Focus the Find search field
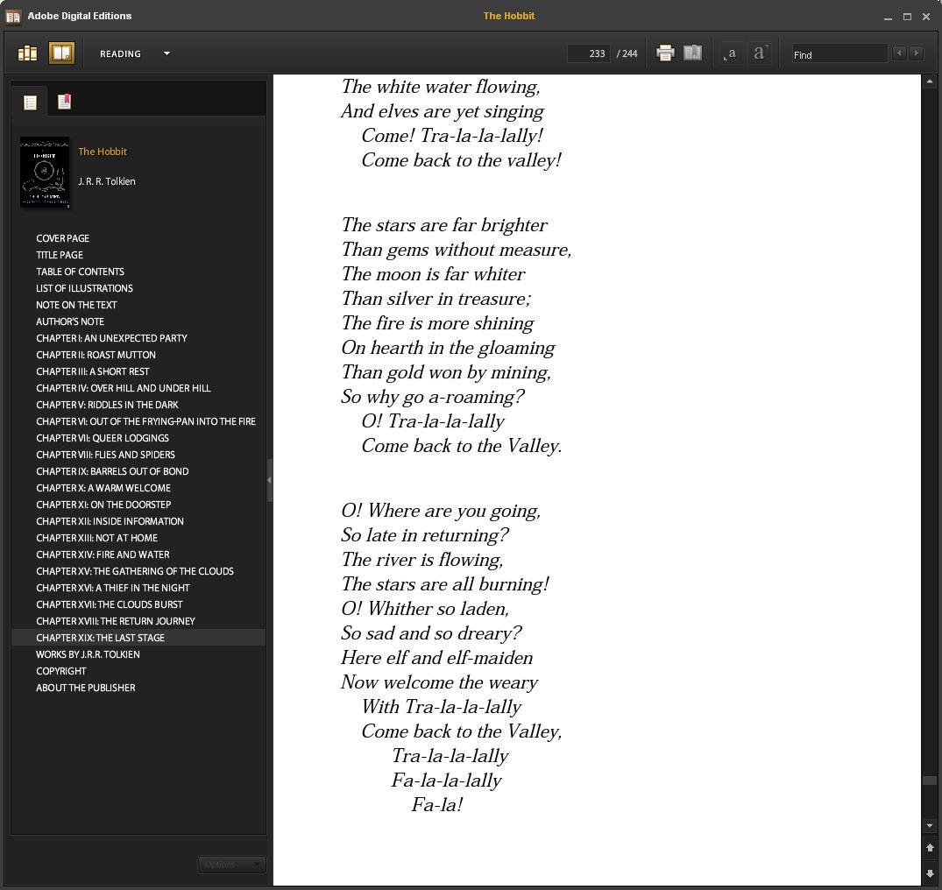942x890 pixels. (839, 54)
